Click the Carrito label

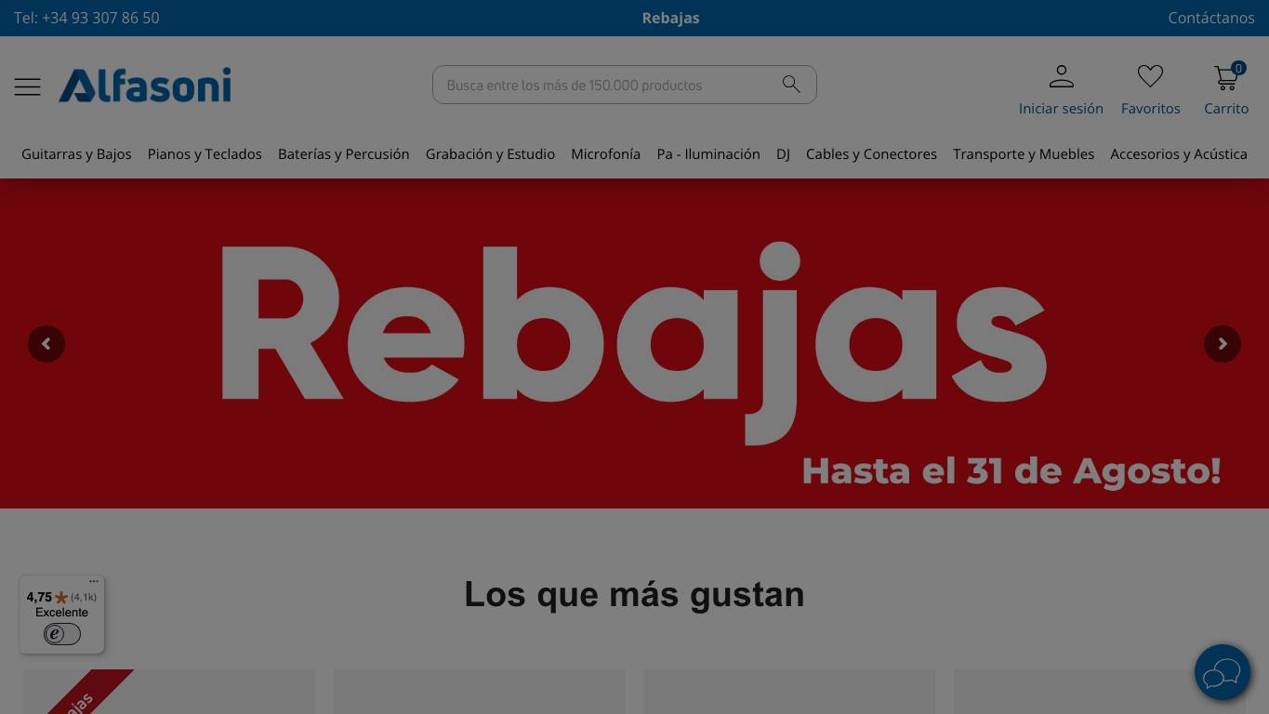[x=1226, y=109]
